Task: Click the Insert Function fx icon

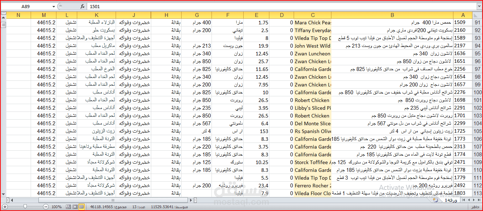Action: click(x=82, y=6)
